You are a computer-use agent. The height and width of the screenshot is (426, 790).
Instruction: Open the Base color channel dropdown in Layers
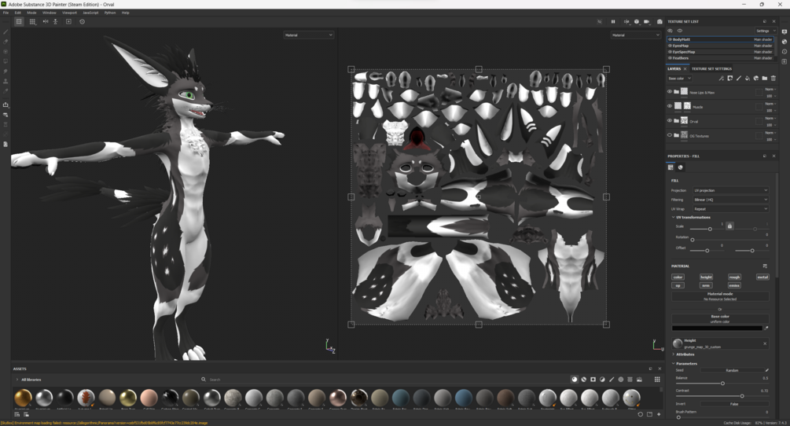coord(680,78)
